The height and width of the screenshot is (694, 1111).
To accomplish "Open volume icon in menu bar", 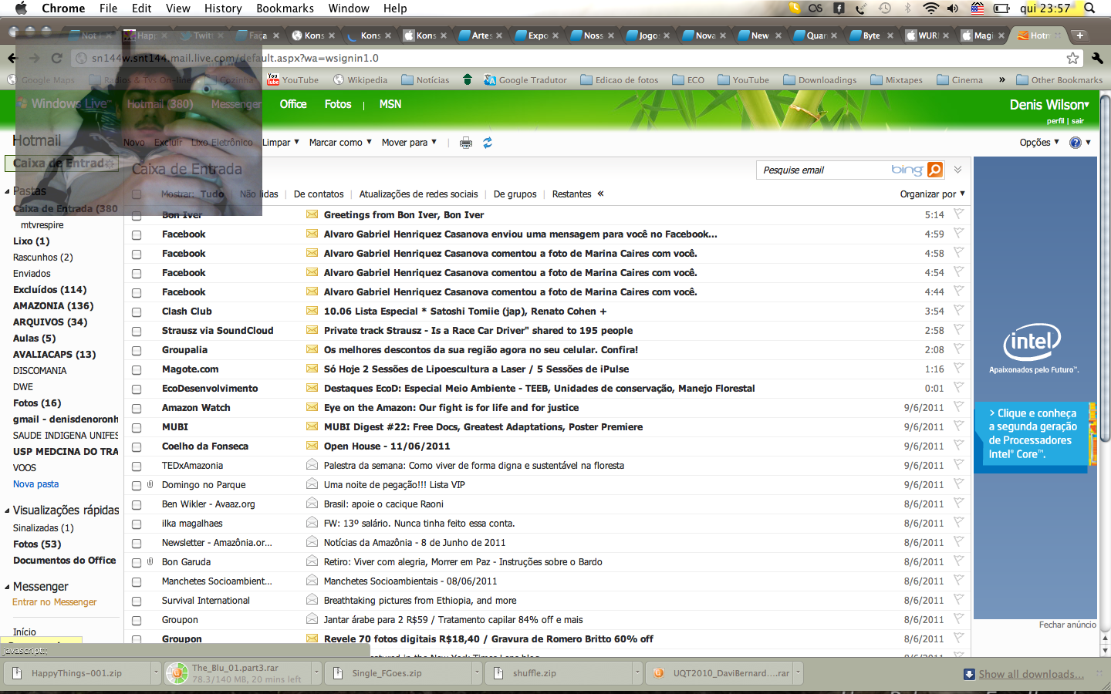I will [x=953, y=8].
